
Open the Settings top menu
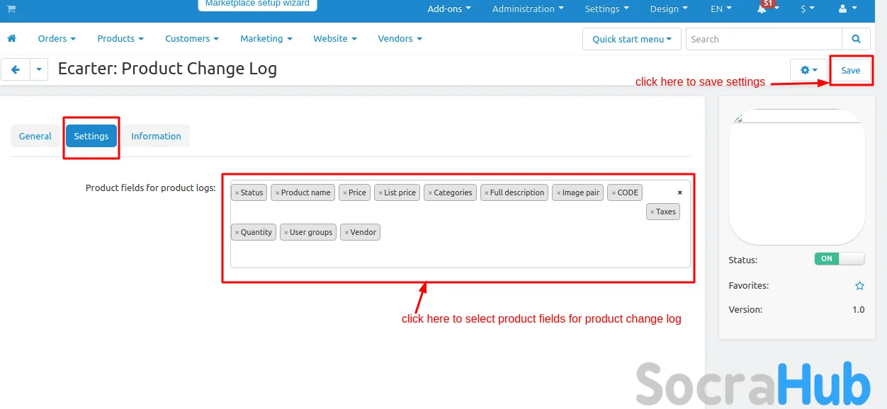tap(607, 8)
